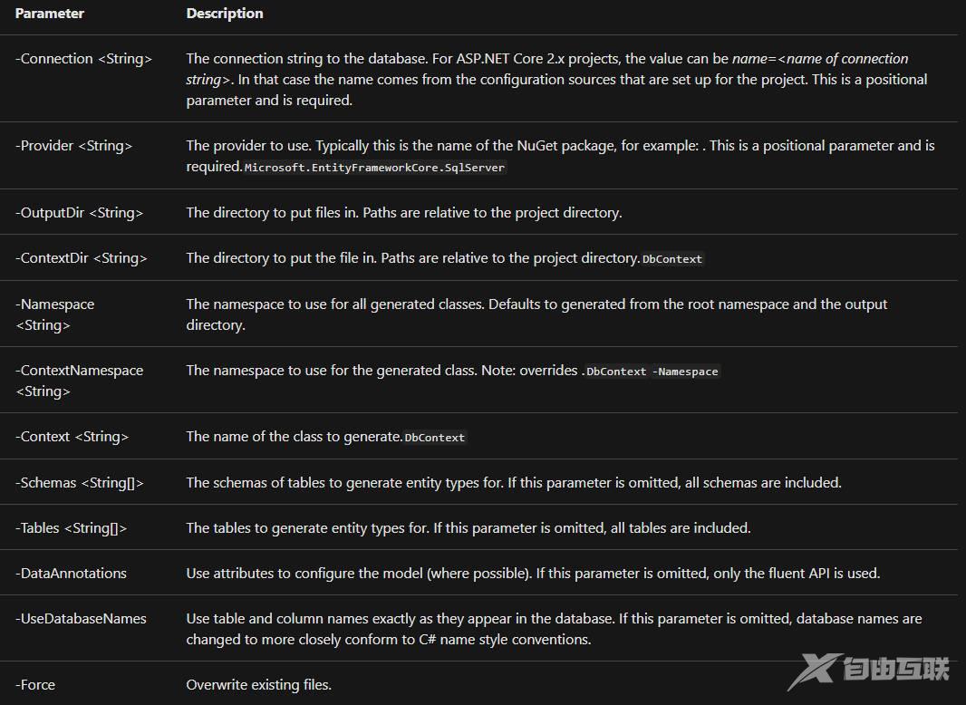
Task: Select the -Context <String> parameter name
Action: [72, 437]
